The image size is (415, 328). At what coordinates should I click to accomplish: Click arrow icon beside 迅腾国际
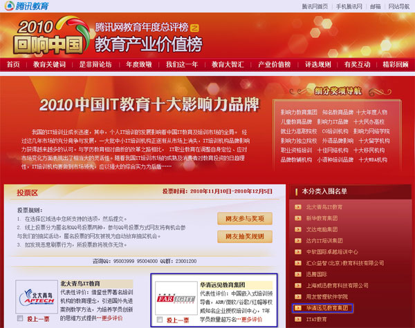tap(297, 273)
